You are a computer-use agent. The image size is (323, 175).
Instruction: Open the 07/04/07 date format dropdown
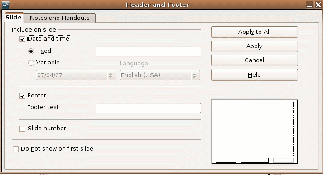tap(76, 75)
